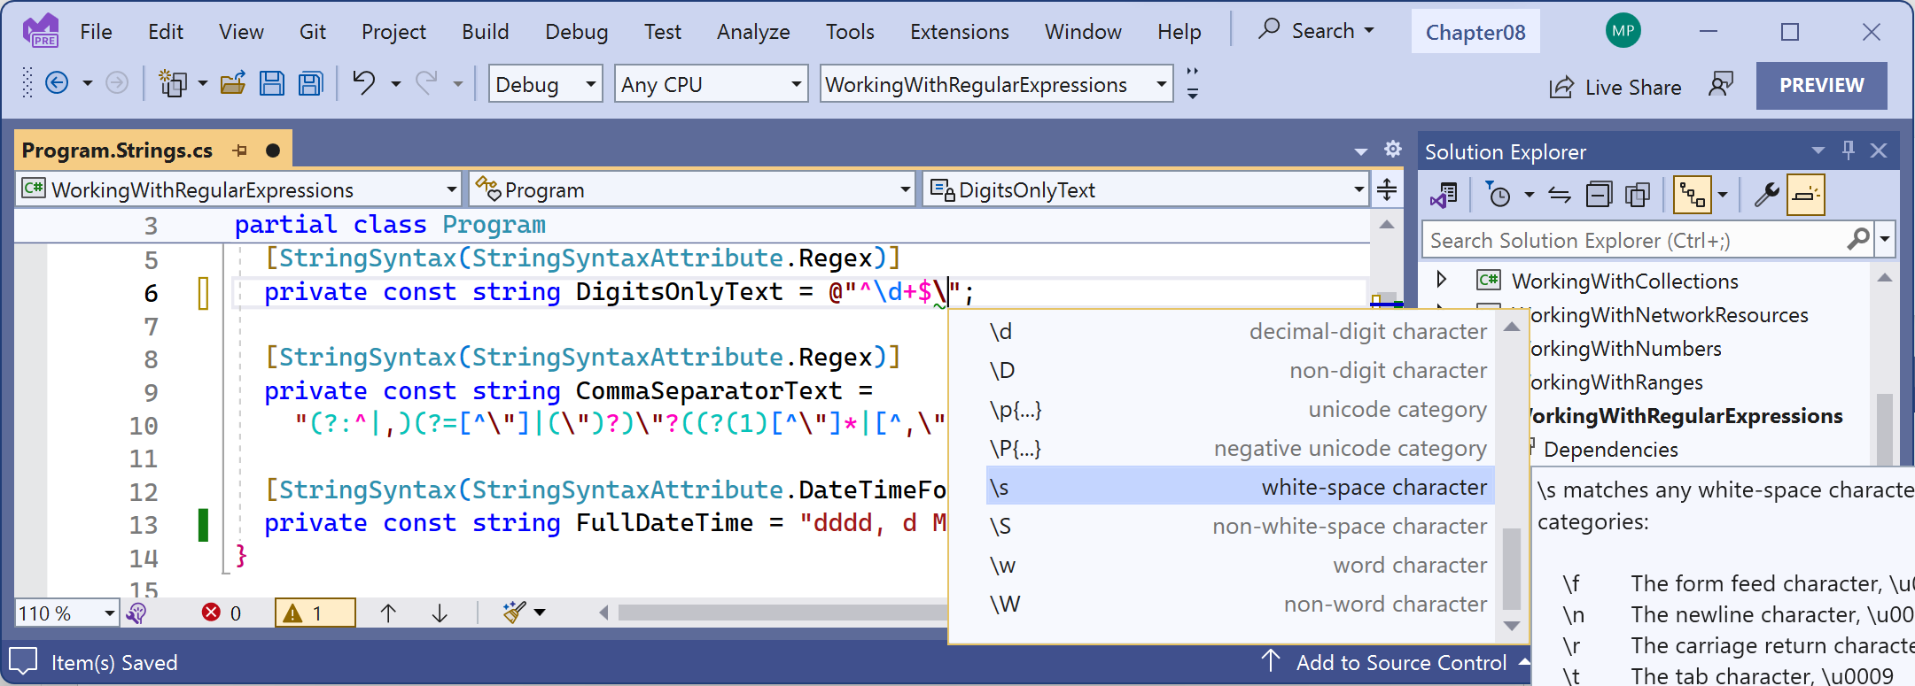1915x686 pixels.
Task: Open the DigitsOnlyText member dropdown
Action: pos(1146,189)
